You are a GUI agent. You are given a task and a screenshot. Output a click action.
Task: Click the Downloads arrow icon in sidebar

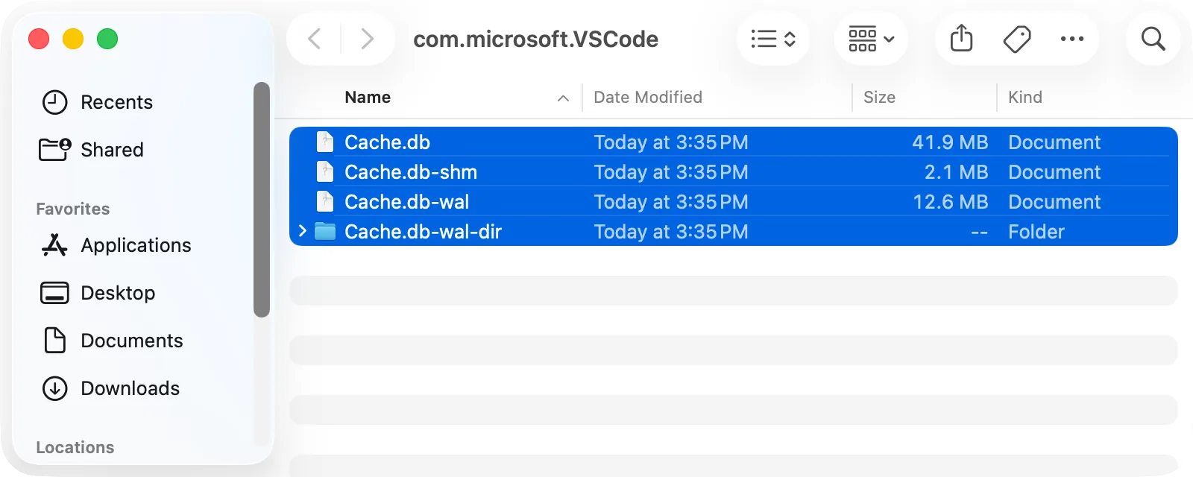click(54, 388)
